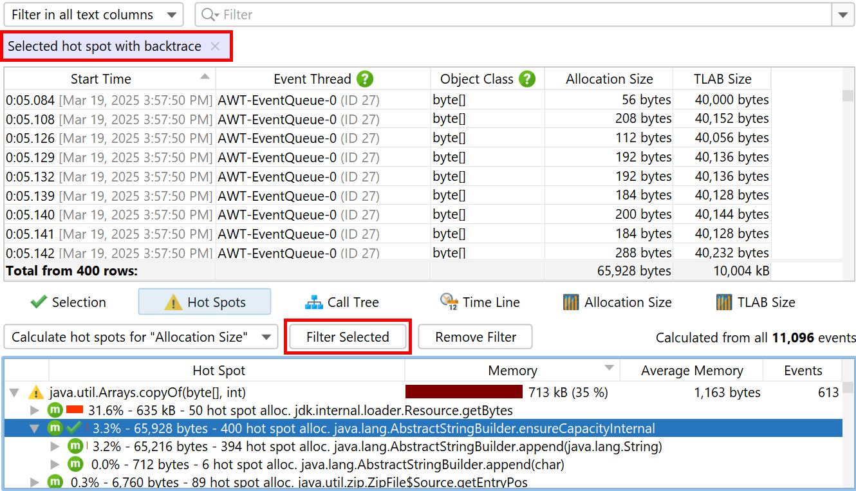Click method icon of append(java.lang.String) row
Viewport: 856px width, 491px height.
click(75, 446)
